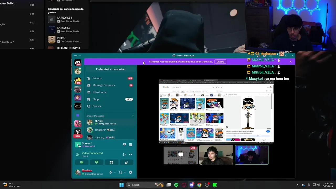Toggle the camera on in Discord
The image size is (336, 189).
click(x=82, y=162)
